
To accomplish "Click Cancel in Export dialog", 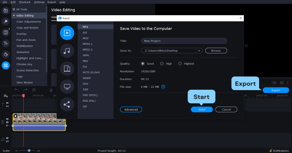I will coord(226,109).
